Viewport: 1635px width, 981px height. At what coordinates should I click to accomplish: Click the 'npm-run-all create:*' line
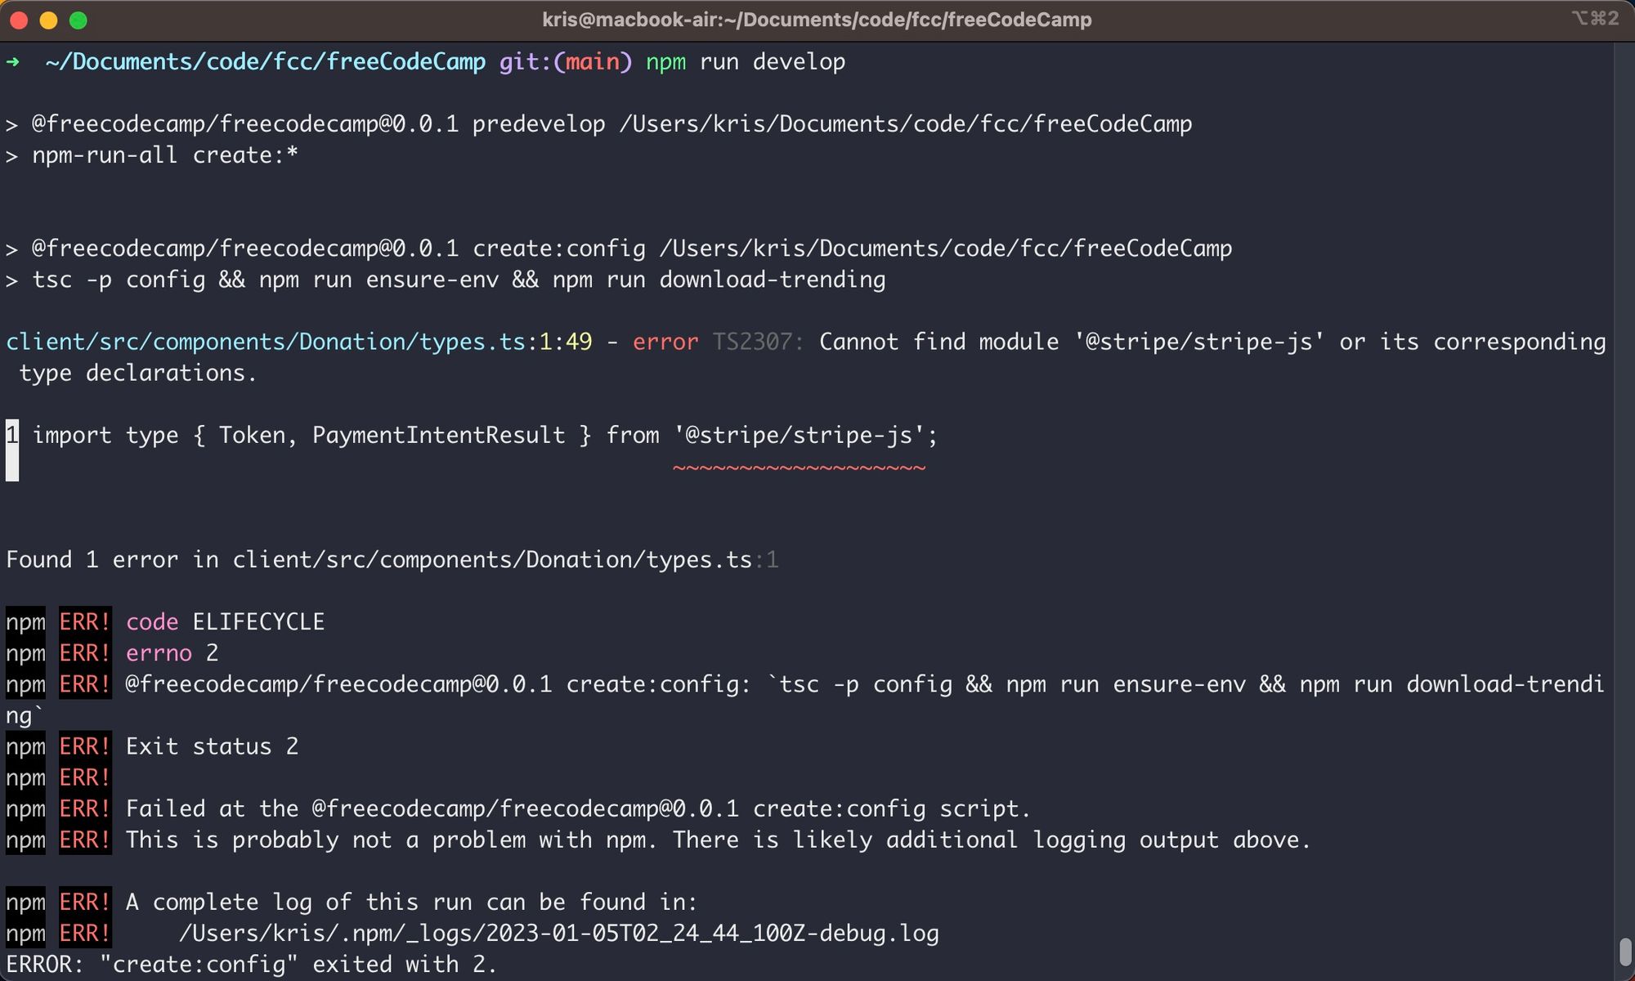click(x=151, y=155)
